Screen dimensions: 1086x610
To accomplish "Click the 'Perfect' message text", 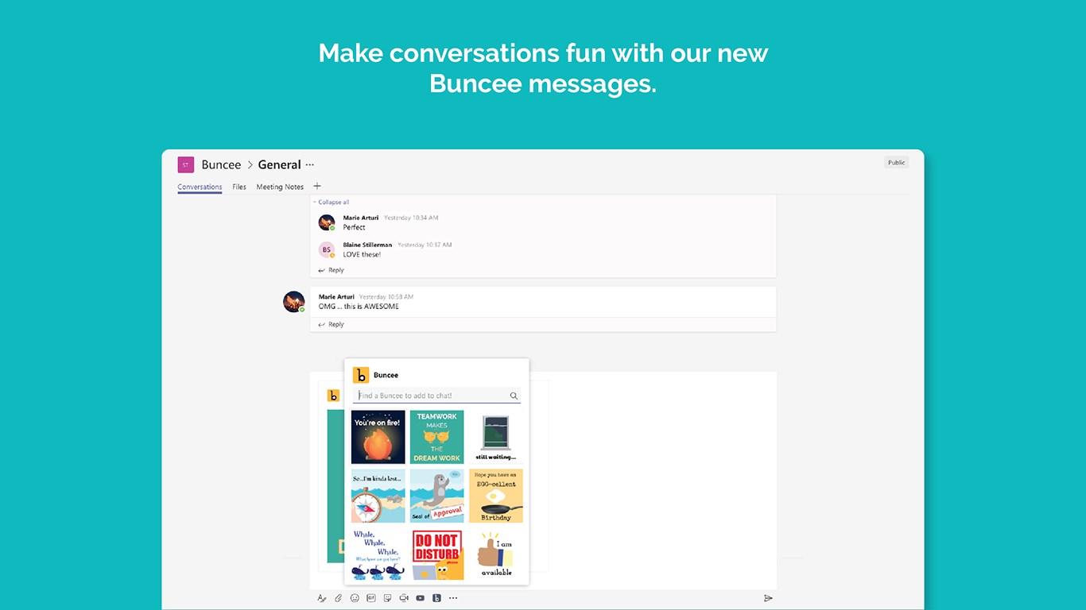I will click(x=355, y=227).
